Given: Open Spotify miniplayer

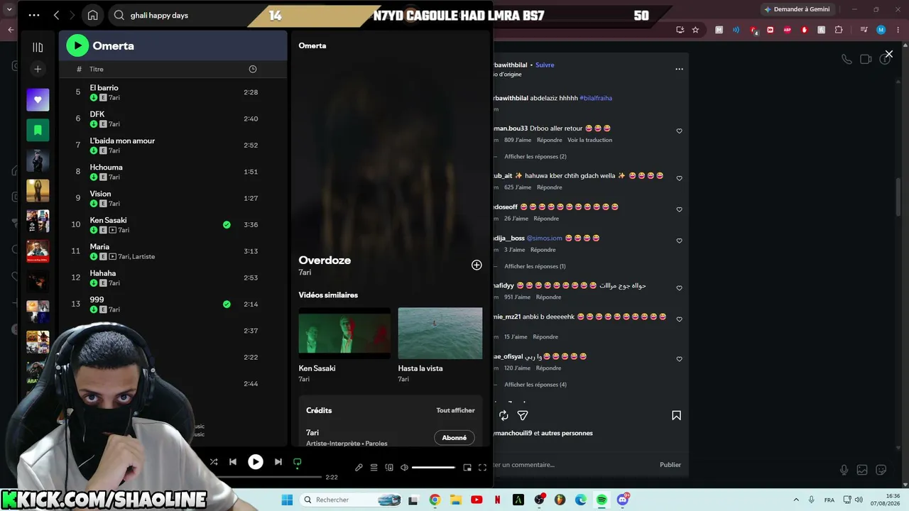Looking at the screenshot, I should 467,468.
